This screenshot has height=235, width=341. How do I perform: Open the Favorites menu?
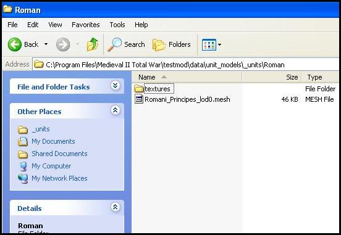click(86, 25)
